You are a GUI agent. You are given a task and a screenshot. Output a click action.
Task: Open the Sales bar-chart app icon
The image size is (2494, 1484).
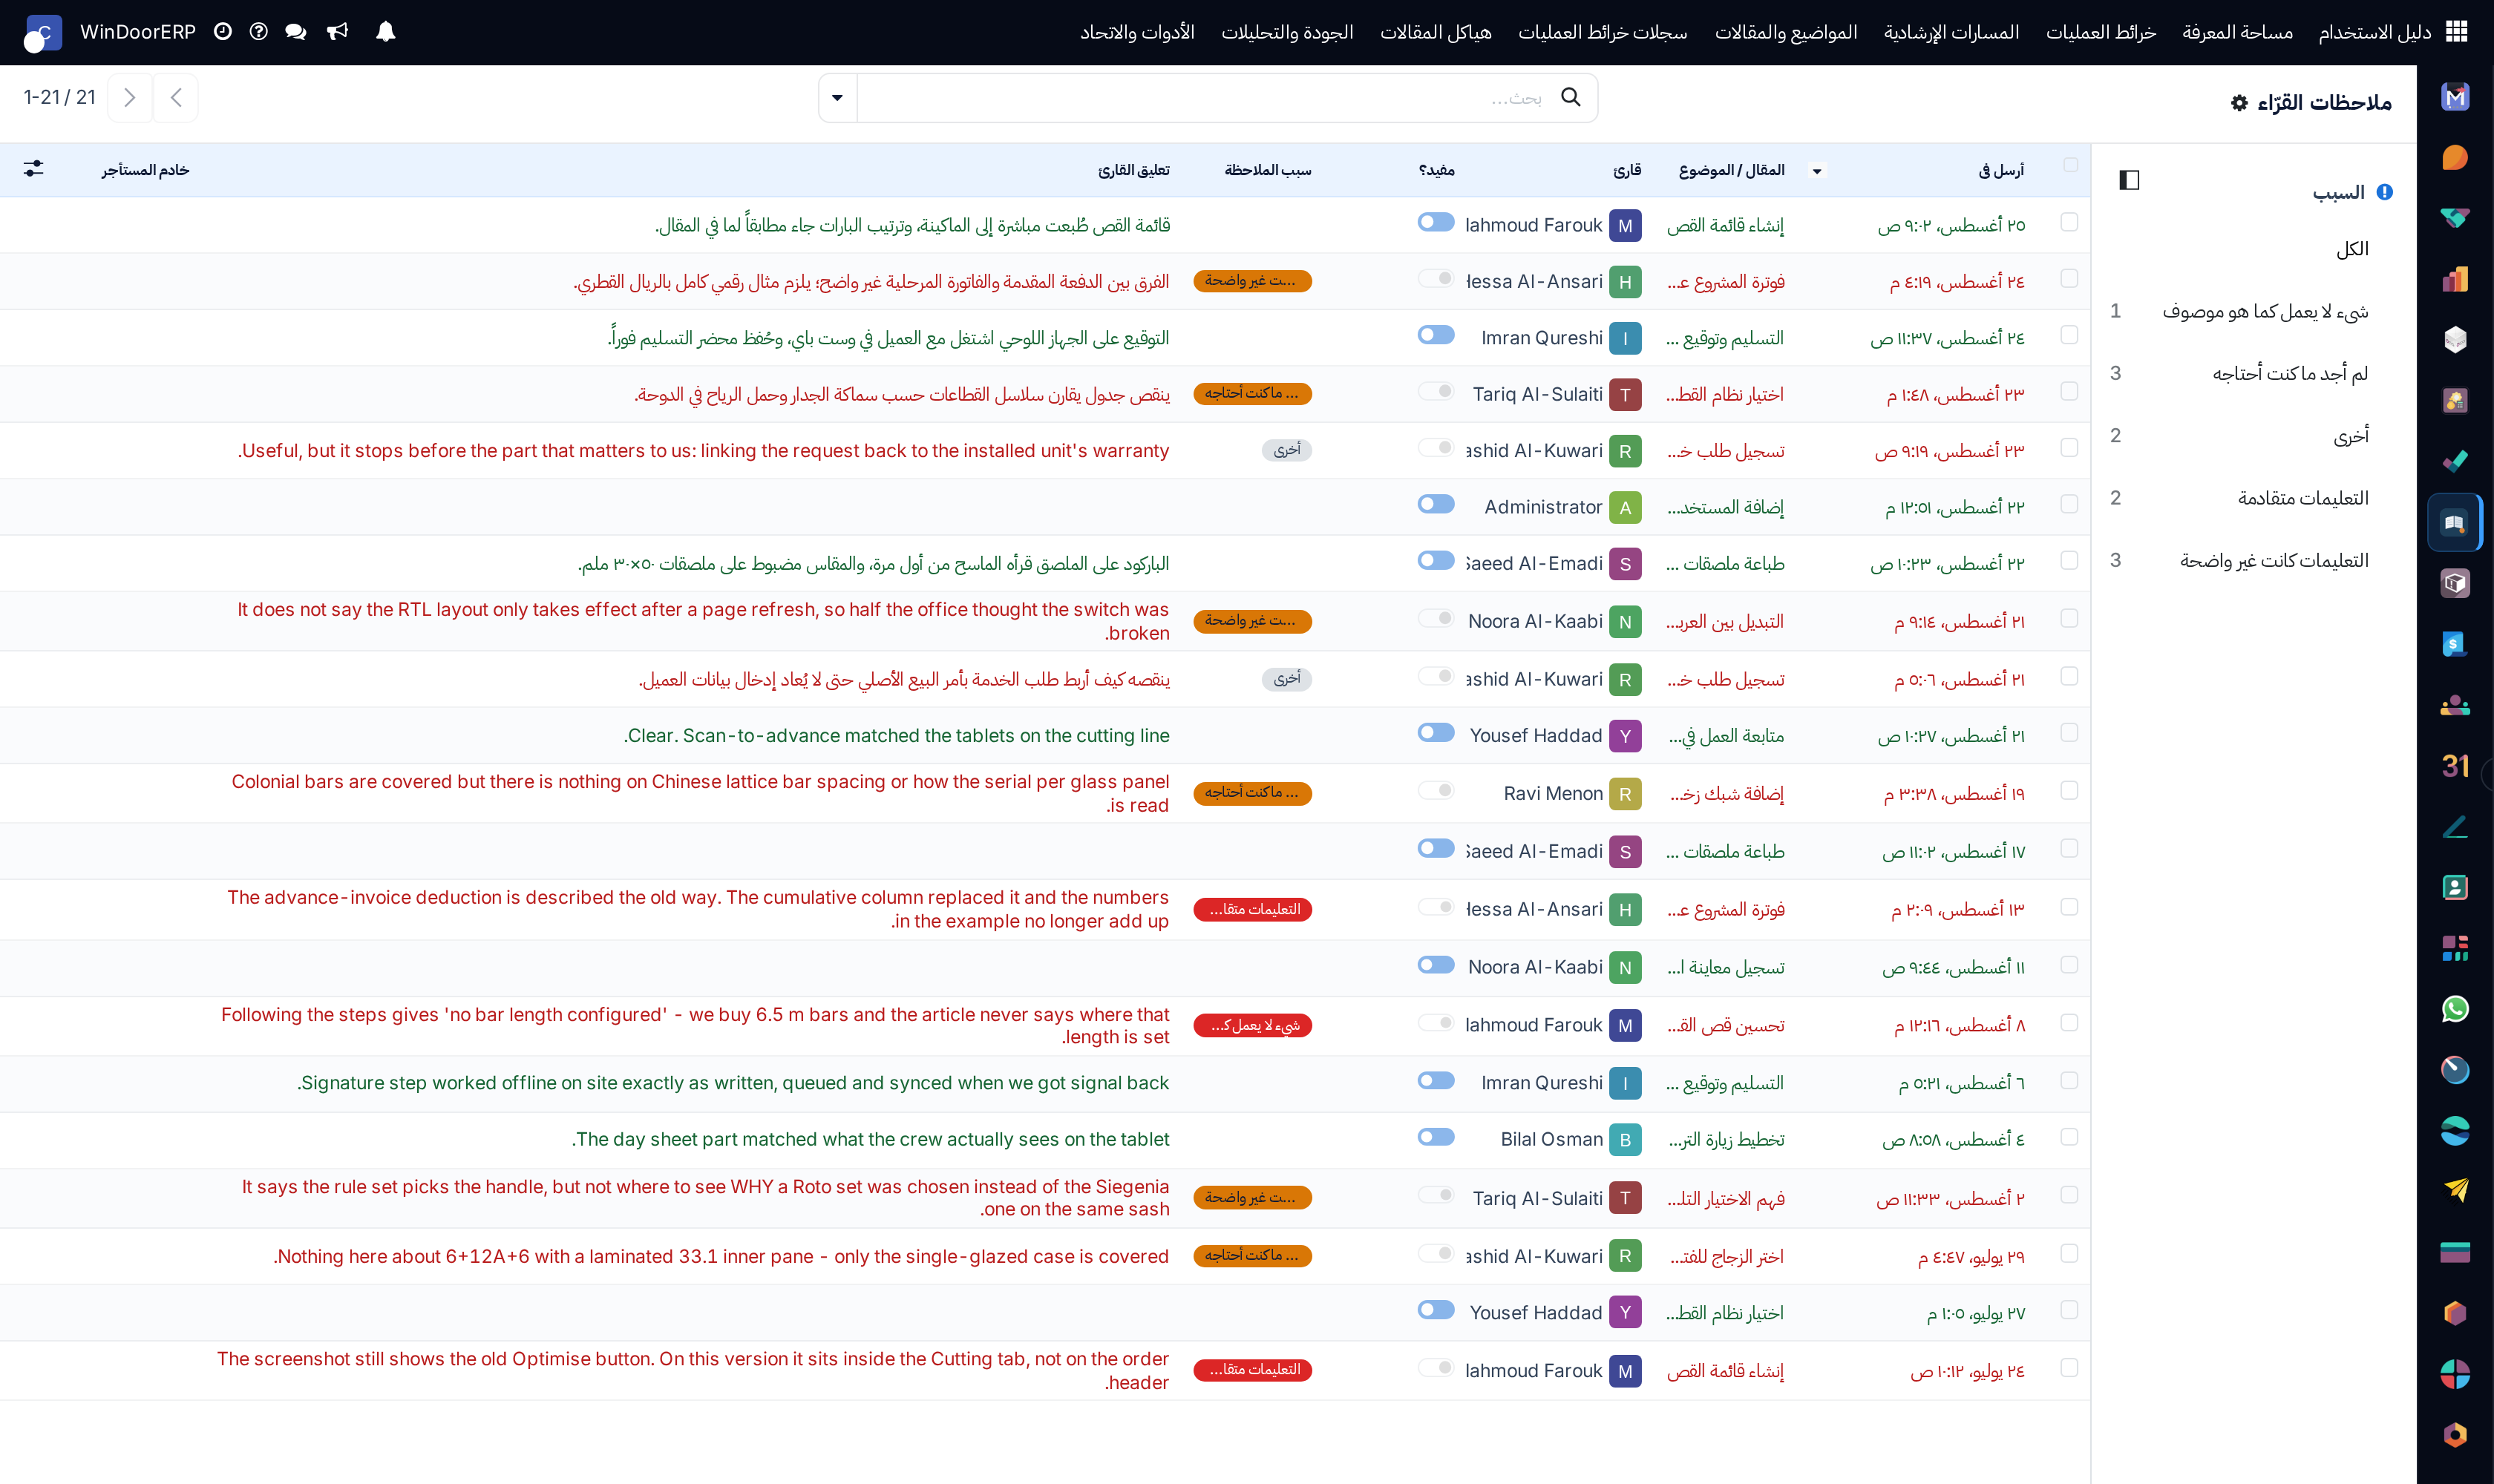coord(2455,279)
